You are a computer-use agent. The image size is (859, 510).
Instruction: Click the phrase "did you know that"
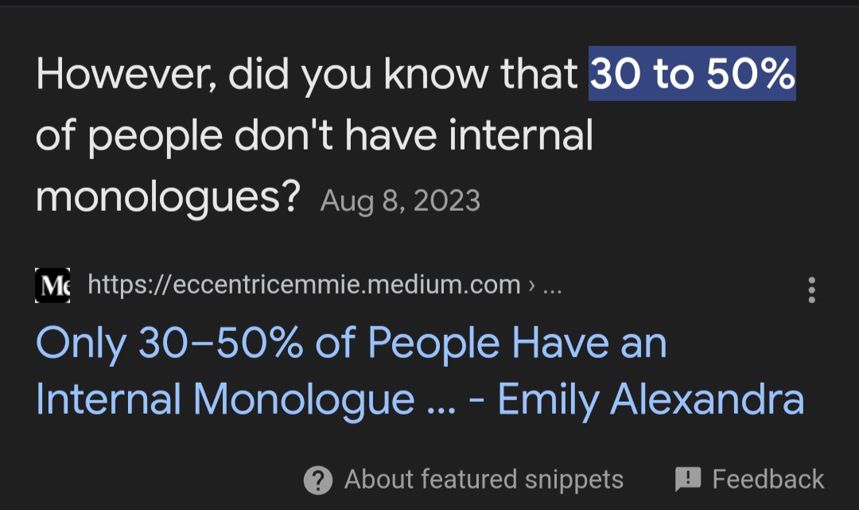(402, 76)
